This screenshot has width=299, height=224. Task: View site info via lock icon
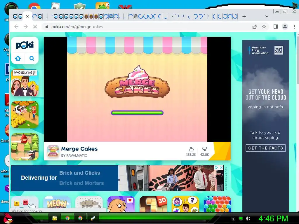point(47,27)
